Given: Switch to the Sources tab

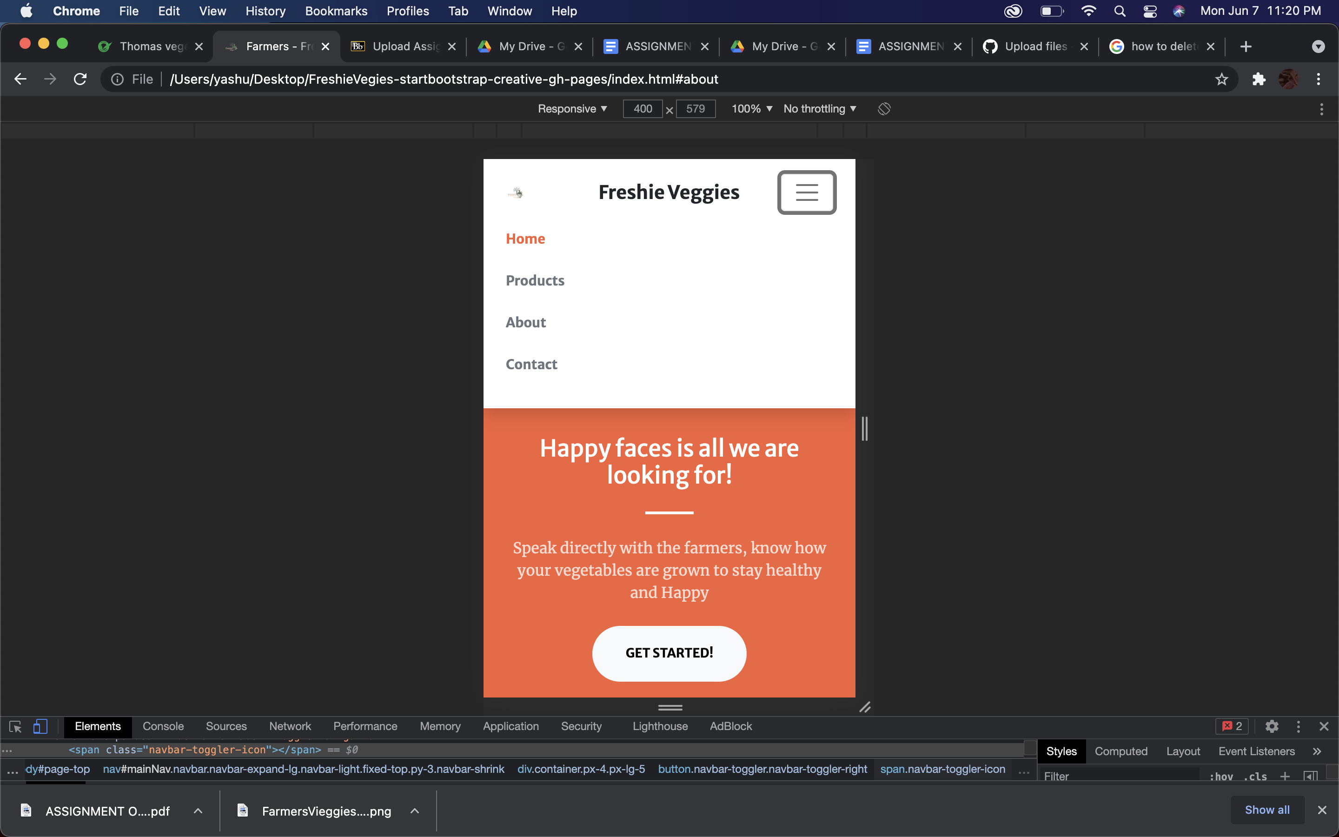Looking at the screenshot, I should point(226,726).
